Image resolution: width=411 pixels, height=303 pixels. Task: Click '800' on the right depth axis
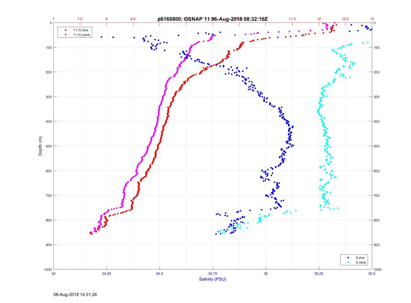point(377,220)
